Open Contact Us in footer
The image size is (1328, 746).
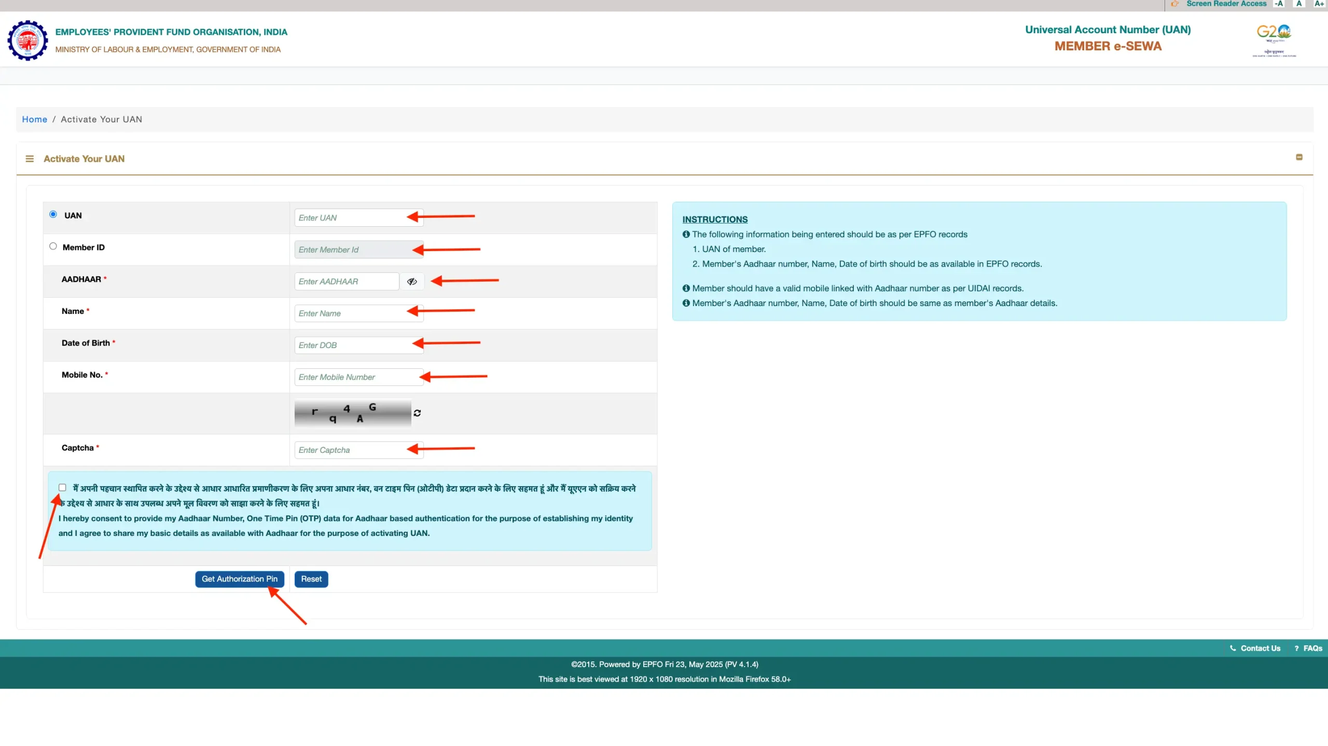[x=1260, y=648]
